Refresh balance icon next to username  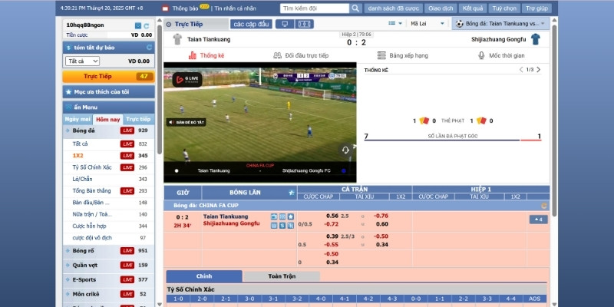point(147,26)
